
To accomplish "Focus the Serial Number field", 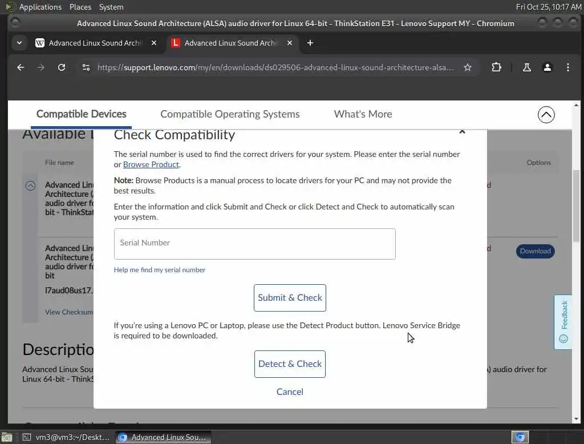I will point(255,244).
